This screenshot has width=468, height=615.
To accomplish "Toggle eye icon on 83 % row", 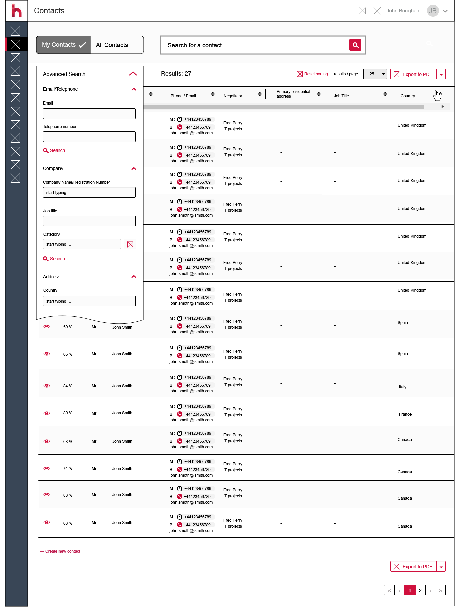I will (x=47, y=495).
